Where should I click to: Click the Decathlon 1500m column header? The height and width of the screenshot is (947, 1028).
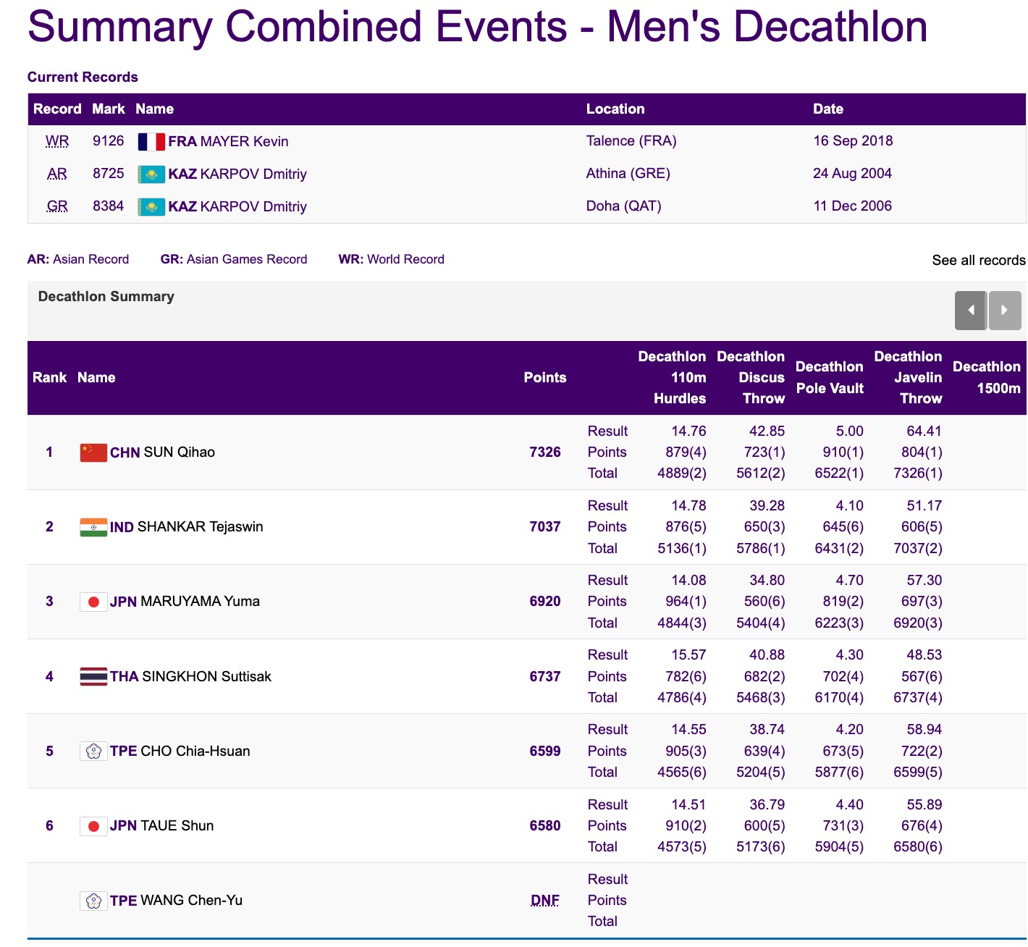[x=986, y=378]
